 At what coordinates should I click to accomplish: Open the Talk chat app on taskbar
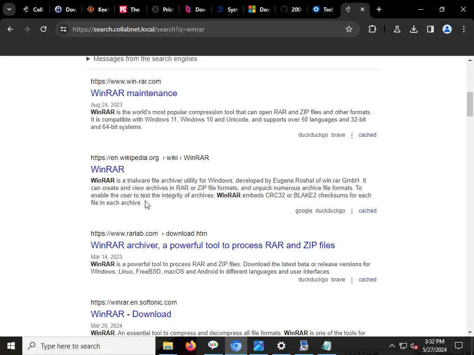click(x=213, y=346)
